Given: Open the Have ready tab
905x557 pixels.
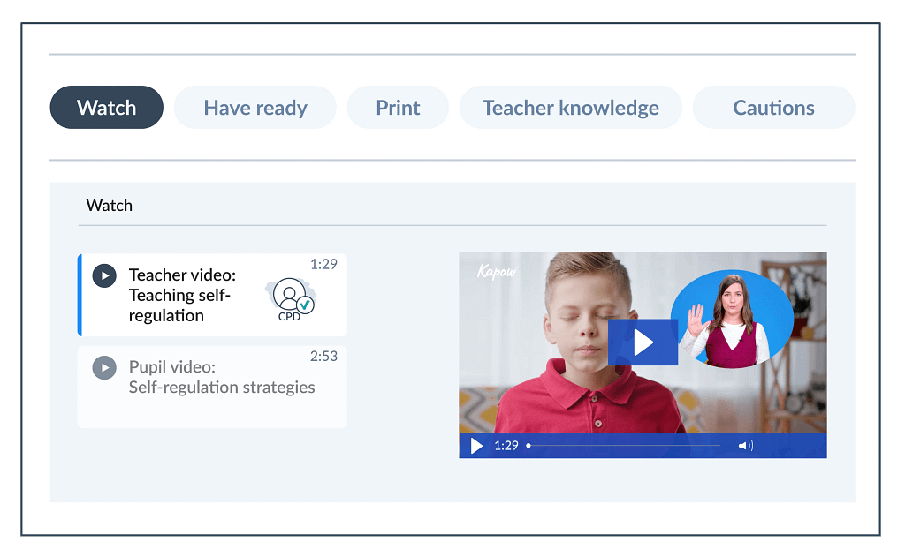Looking at the screenshot, I should pyautogui.click(x=255, y=108).
